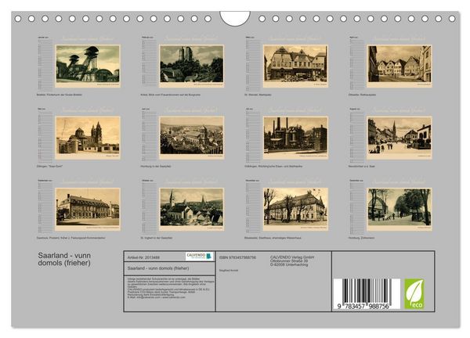
Task: Click caption "Homburg in der Saarpfalz"
Action: click(156, 166)
